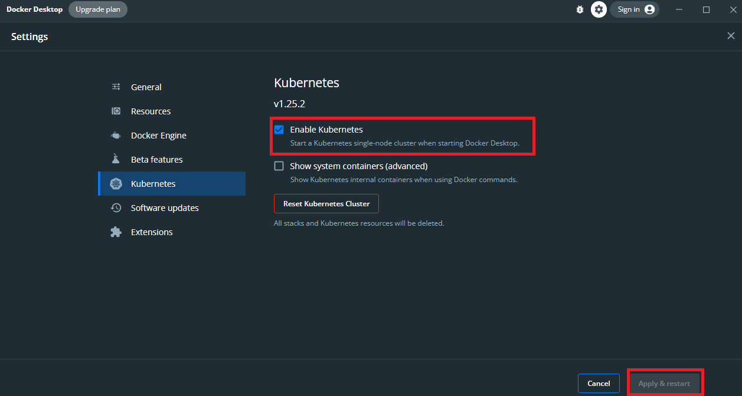The height and width of the screenshot is (396, 742).
Task: Click the Software updates clock icon
Action: [116, 208]
